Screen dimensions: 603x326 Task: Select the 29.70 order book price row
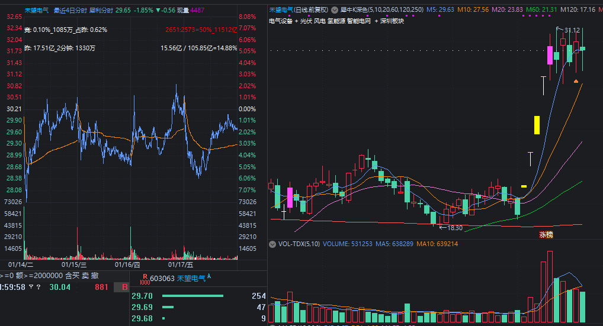(142, 296)
